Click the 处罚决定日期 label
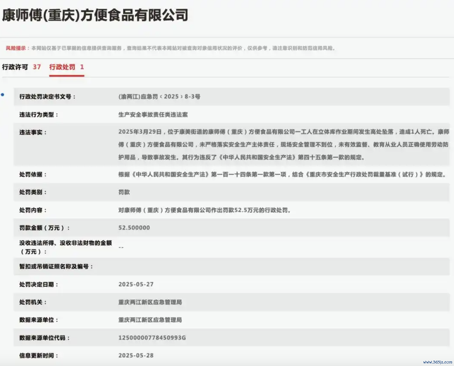Viewport: 454px width, 366px height. pos(39,284)
